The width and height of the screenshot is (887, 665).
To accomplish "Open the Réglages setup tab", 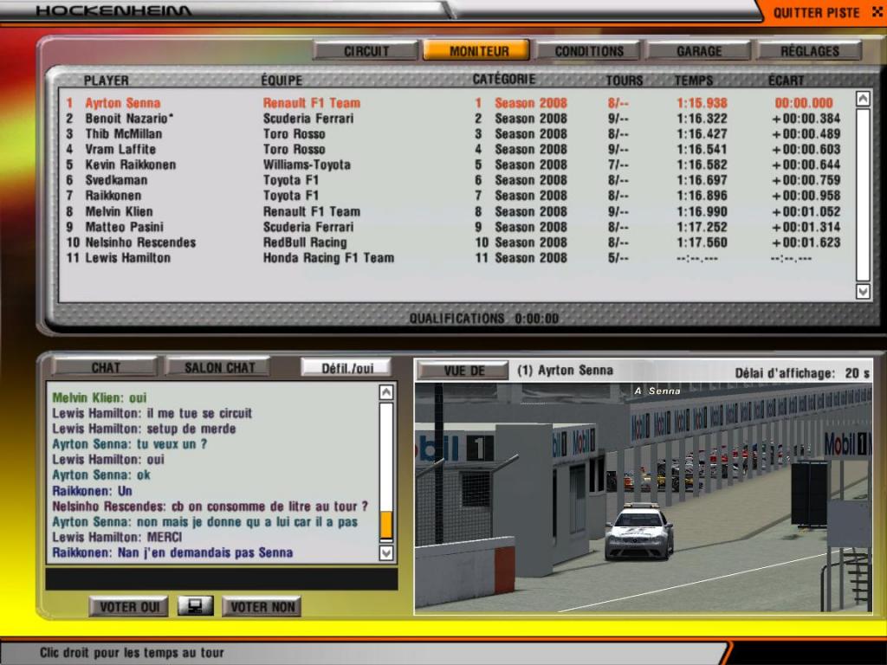I will click(x=810, y=51).
